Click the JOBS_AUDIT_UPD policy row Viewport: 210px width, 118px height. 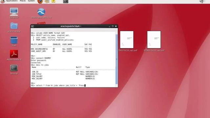[61, 51]
